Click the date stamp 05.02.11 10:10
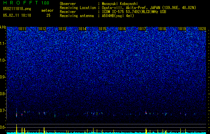Viewport: 210px width, 134px height. point(17,15)
